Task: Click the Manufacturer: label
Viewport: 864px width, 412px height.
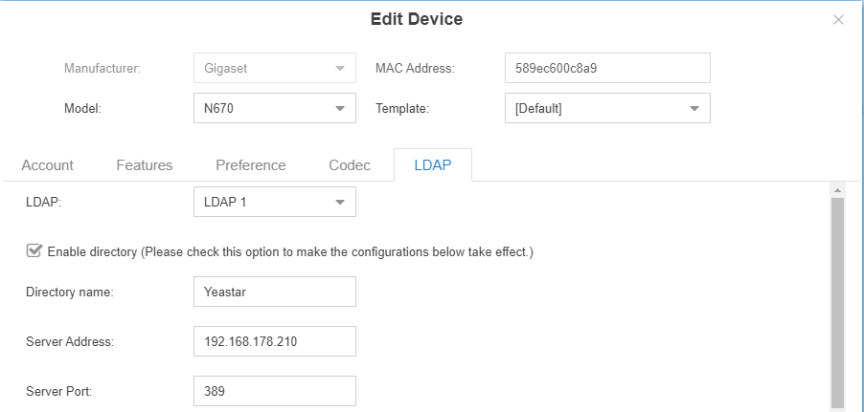Action: [x=102, y=69]
